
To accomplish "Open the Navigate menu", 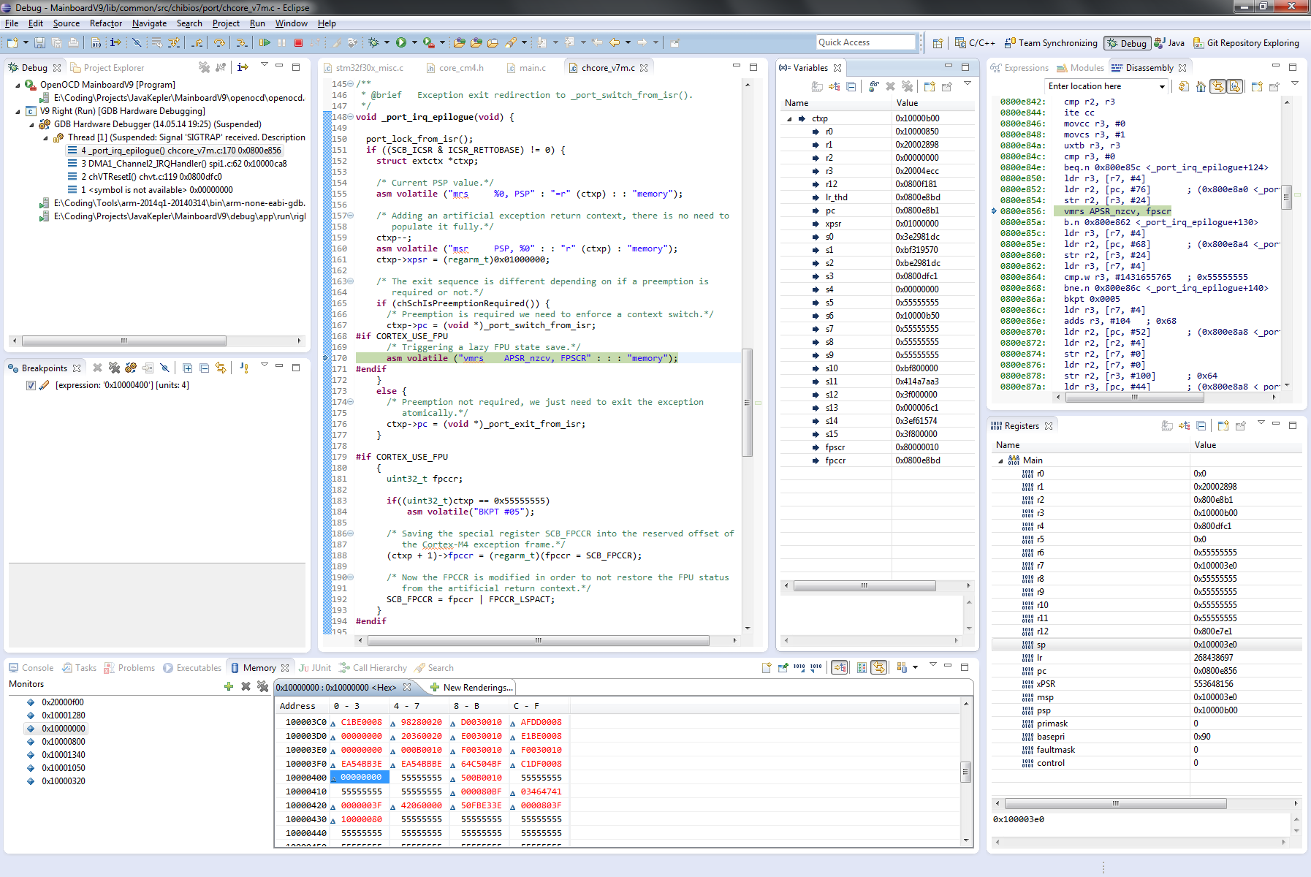I will (149, 23).
